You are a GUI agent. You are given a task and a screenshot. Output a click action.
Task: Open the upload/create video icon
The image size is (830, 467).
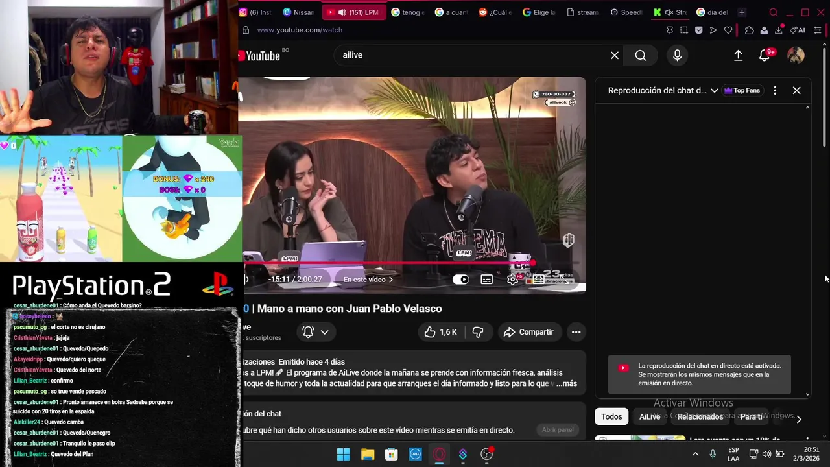738,56
